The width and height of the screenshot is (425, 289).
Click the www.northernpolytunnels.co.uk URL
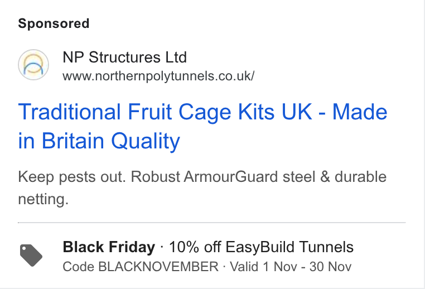(x=158, y=76)
